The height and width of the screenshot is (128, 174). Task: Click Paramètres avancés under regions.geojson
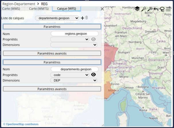coord(52,53)
